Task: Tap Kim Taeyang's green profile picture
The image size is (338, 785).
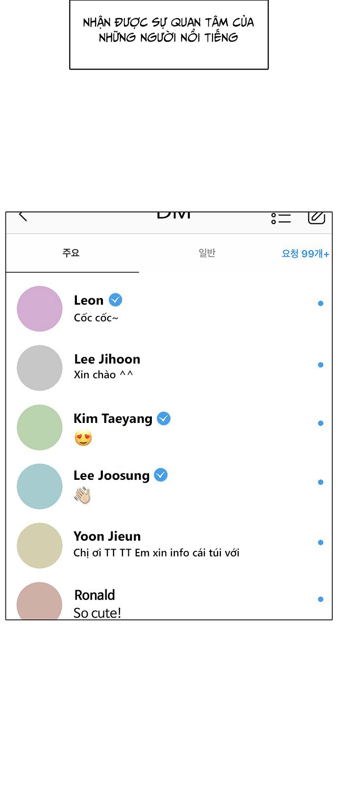Action: [x=40, y=427]
